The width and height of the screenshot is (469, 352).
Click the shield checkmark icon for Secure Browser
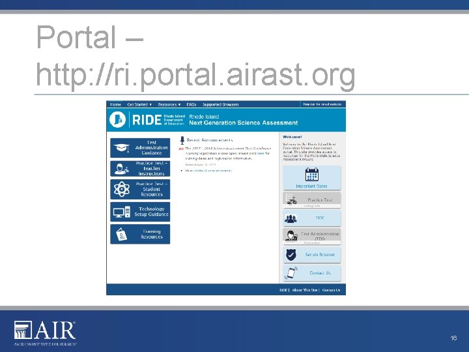click(291, 255)
